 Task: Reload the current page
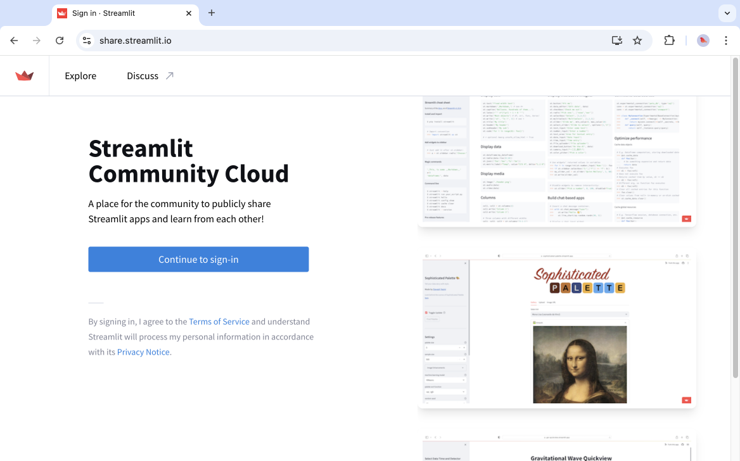(60, 40)
